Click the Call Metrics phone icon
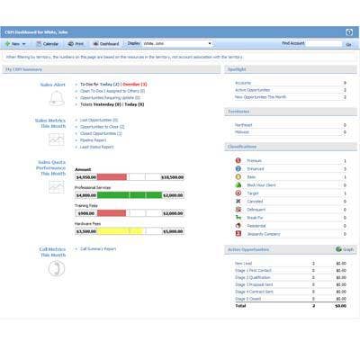Image resolution: width=360 pixels, height=360 pixels. pyautogui.click(x=57, y=268)
